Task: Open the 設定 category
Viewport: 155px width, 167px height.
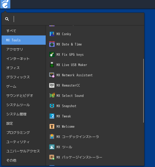Action: pos(24,123)
